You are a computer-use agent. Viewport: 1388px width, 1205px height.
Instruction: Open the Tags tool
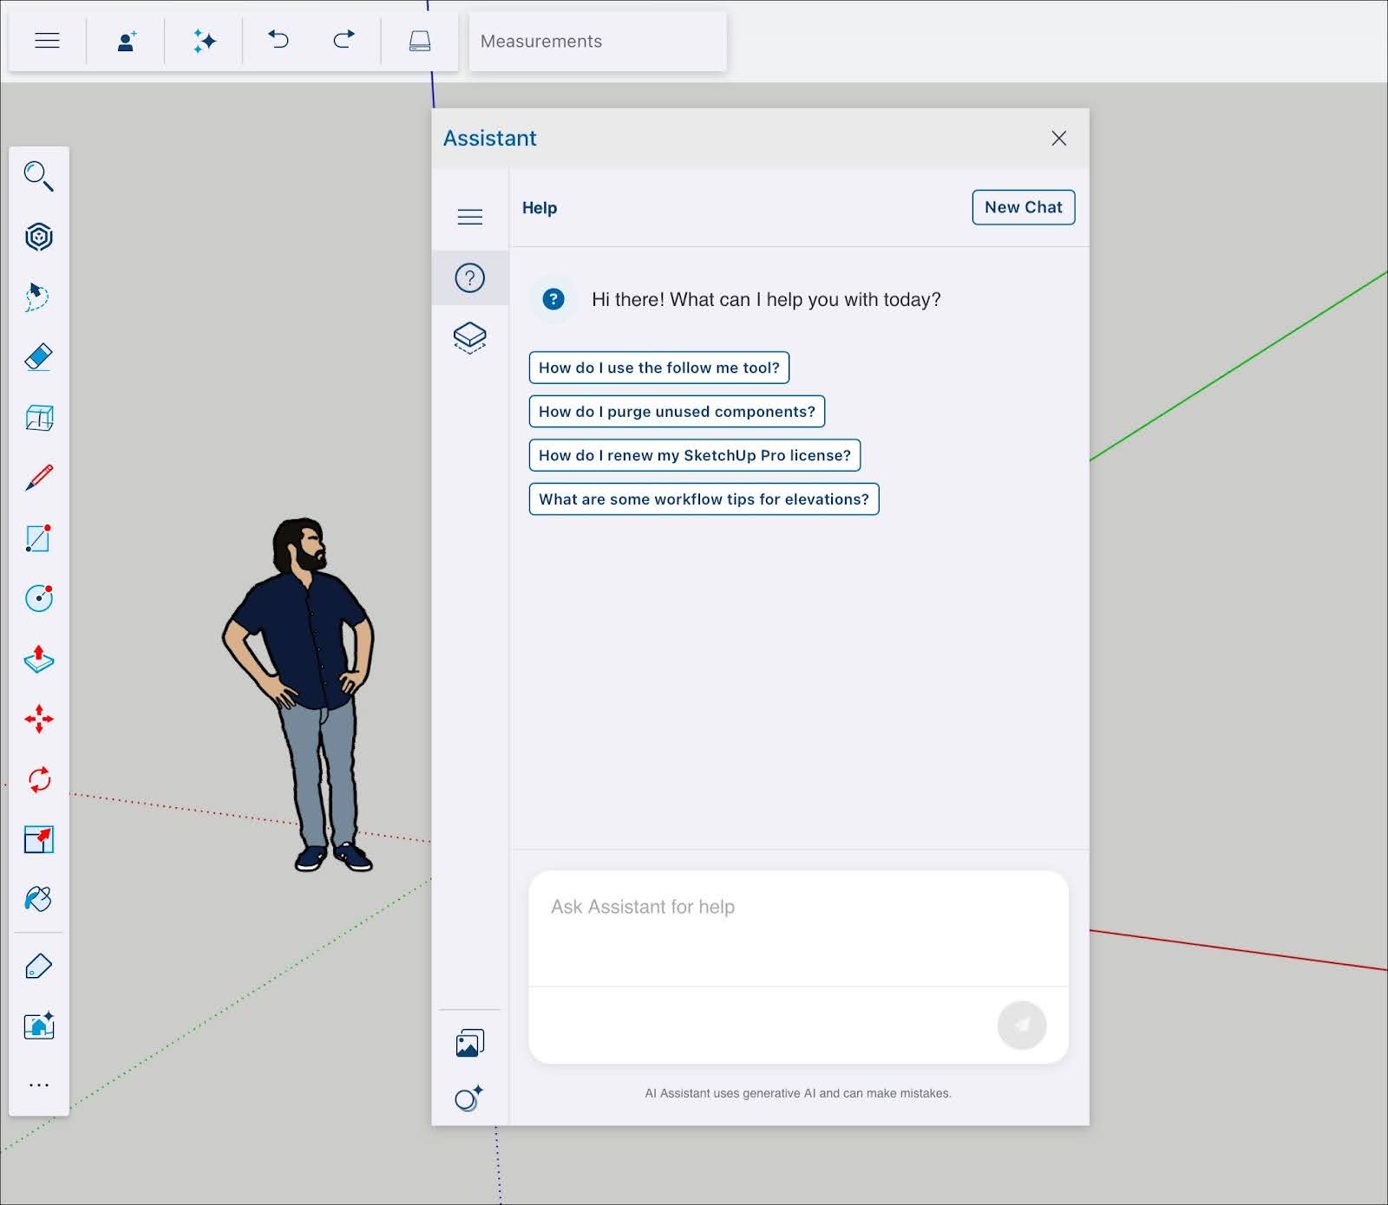coord(39,965)
